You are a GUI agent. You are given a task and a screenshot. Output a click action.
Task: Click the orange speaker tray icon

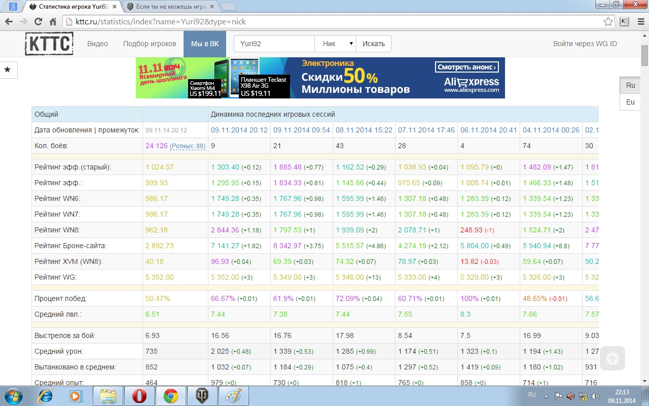(570, 396)
